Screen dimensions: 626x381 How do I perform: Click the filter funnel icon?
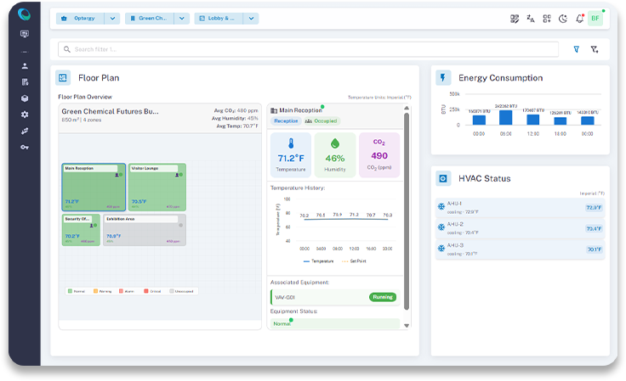click(576, 49)
